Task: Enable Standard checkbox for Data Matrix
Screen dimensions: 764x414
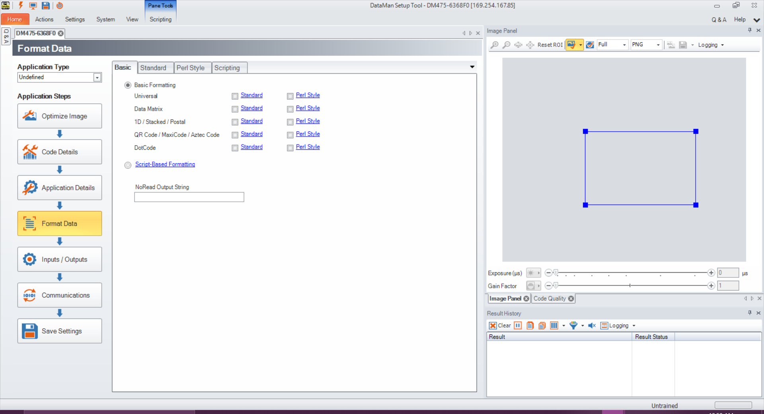Action: pos(235,109)
